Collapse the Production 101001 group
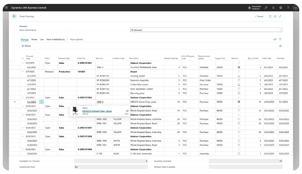Screen dimensions: 302x174 click(23, 72)
